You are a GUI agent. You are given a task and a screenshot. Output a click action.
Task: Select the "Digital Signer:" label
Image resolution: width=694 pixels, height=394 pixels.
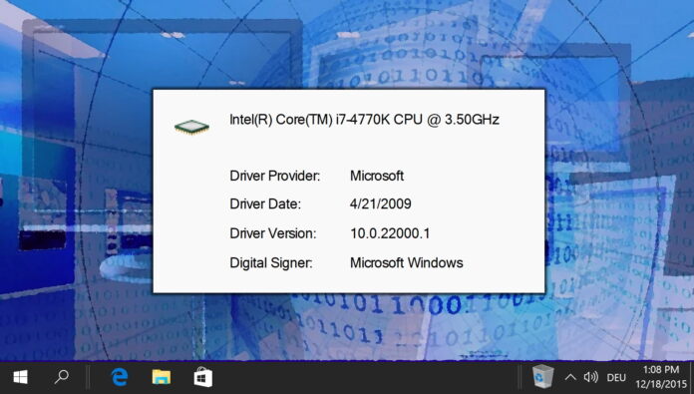click(x=271, y=263)
